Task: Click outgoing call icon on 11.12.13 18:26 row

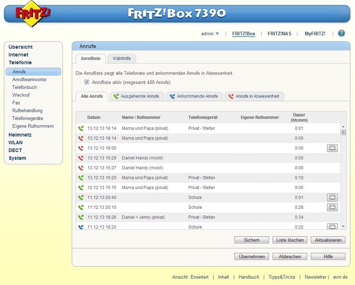Action: (x=81, y=217)
